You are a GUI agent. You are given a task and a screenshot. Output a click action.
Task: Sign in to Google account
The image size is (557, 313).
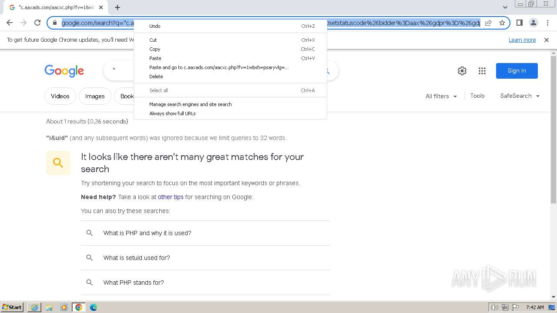coord(517,71)
